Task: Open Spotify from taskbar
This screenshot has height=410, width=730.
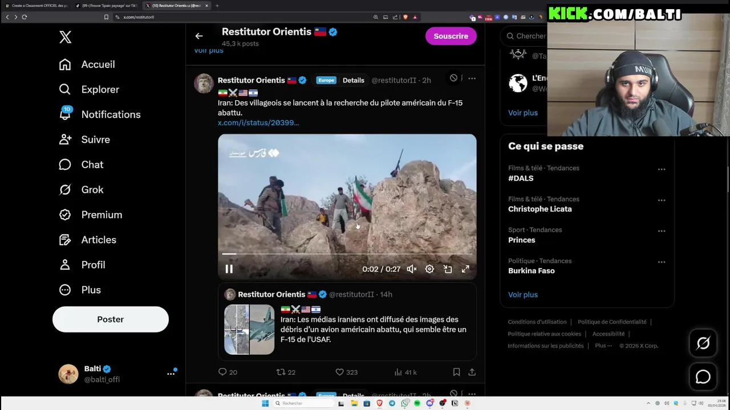Action: [x=417, y=403]
